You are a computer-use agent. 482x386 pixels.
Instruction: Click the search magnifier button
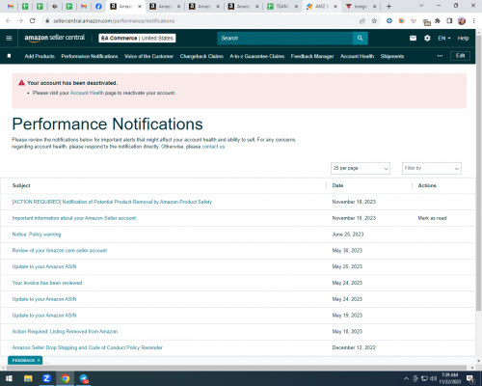tap(361, 38)
